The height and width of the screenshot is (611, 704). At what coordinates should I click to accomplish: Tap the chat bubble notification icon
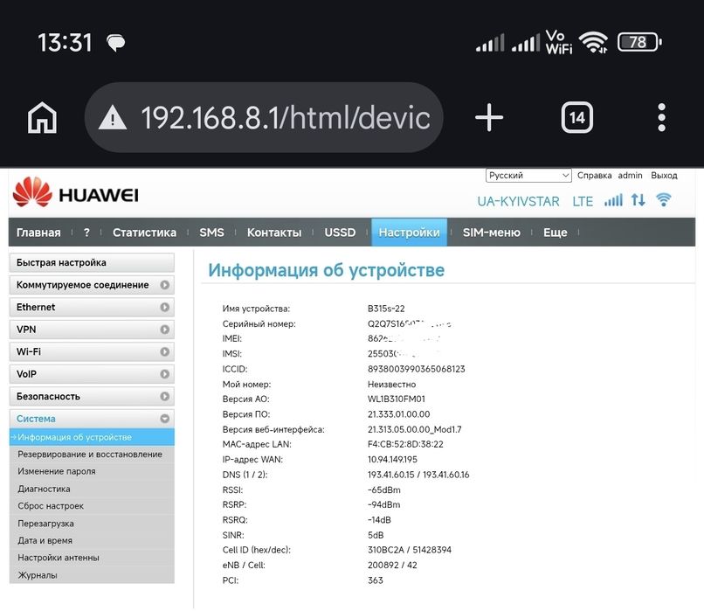pyautogui.click(x=116, y=43)
